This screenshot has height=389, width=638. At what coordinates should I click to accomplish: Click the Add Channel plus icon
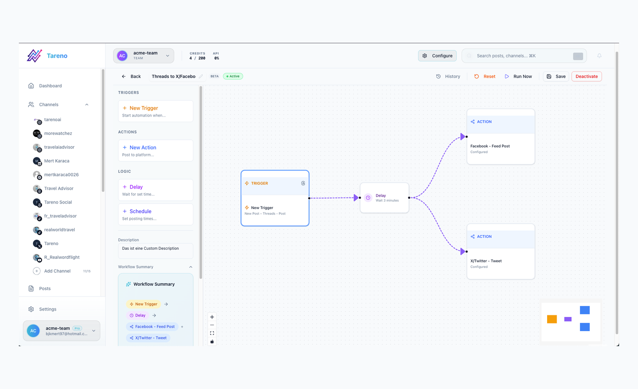point(37,271)
